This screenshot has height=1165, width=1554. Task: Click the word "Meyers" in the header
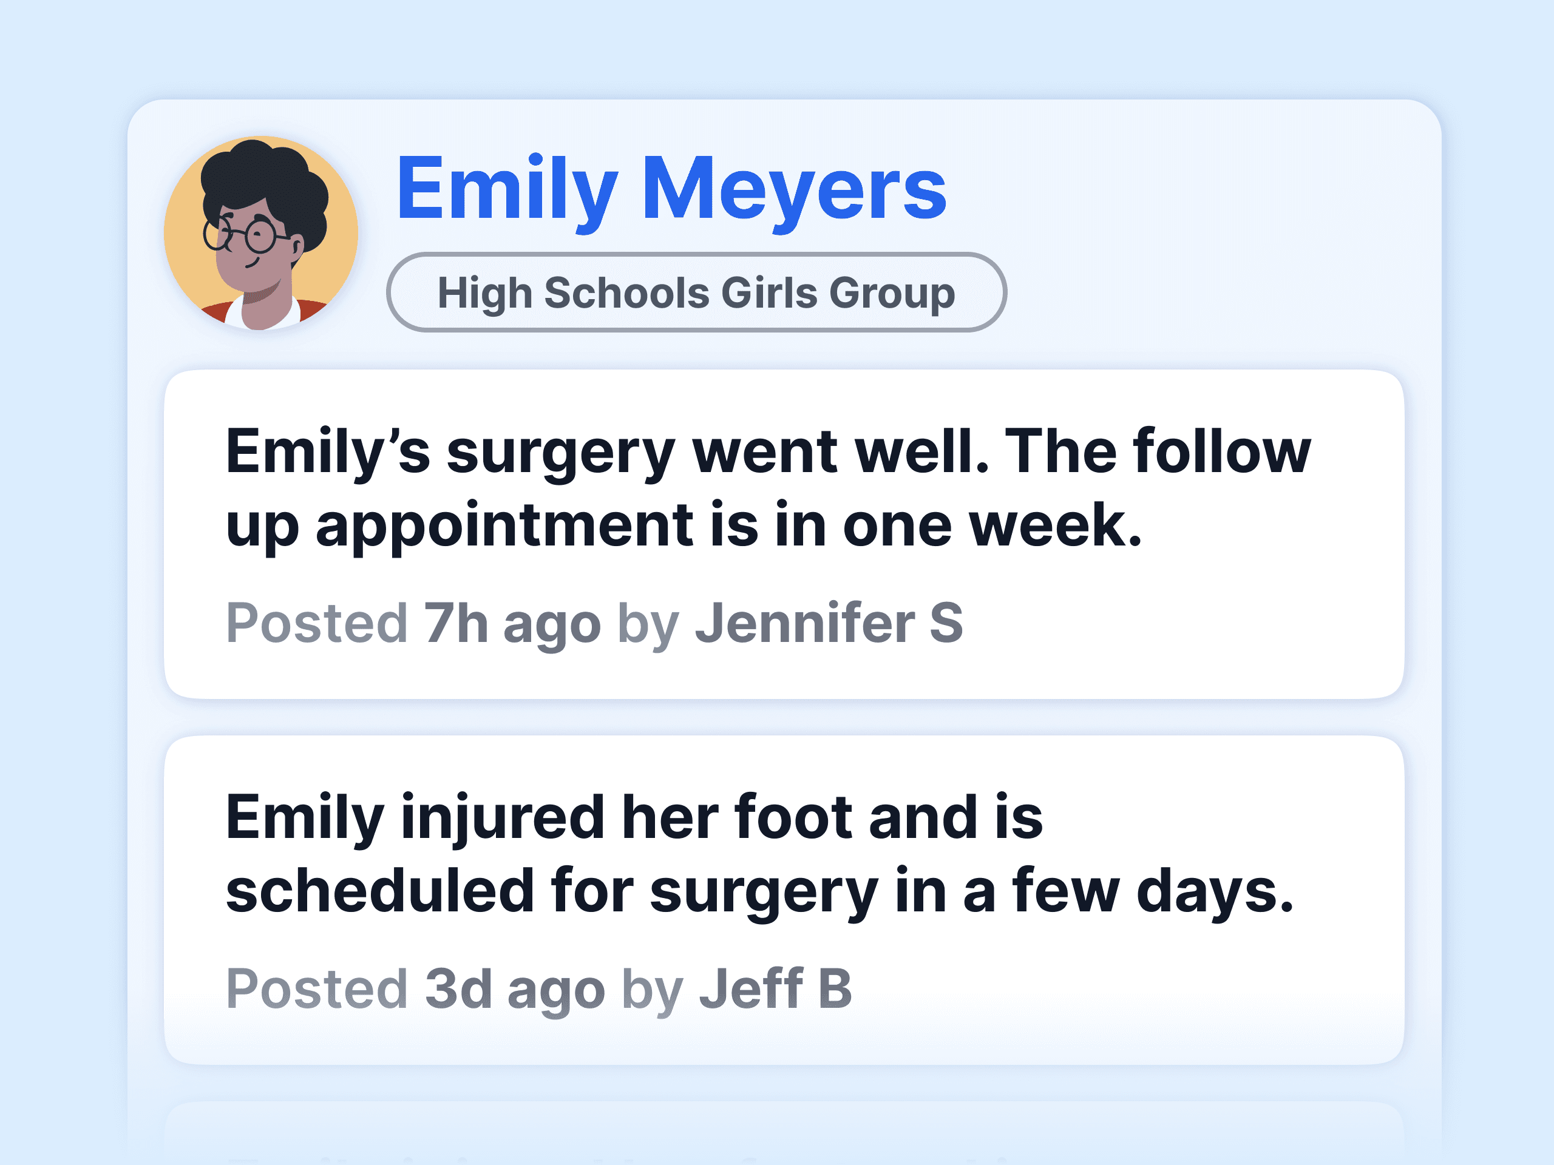pos(794,189)
